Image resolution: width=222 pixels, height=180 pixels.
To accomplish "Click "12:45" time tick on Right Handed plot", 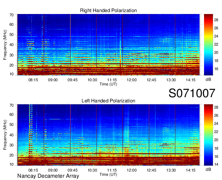I will (151, 80).
